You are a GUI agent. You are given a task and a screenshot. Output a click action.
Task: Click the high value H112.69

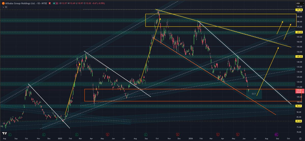coord(71,4)
